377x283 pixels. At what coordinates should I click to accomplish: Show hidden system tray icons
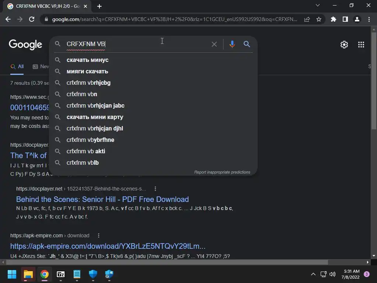click(313, 274)
